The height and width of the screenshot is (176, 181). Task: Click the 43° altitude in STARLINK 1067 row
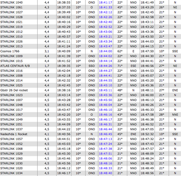point(120,114)
